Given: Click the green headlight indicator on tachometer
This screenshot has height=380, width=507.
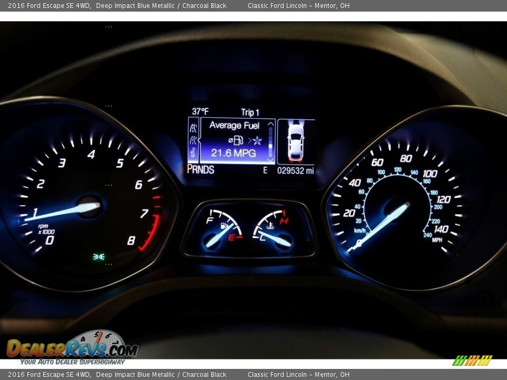Looking at the screenshot, I should (x=98, y=257).
